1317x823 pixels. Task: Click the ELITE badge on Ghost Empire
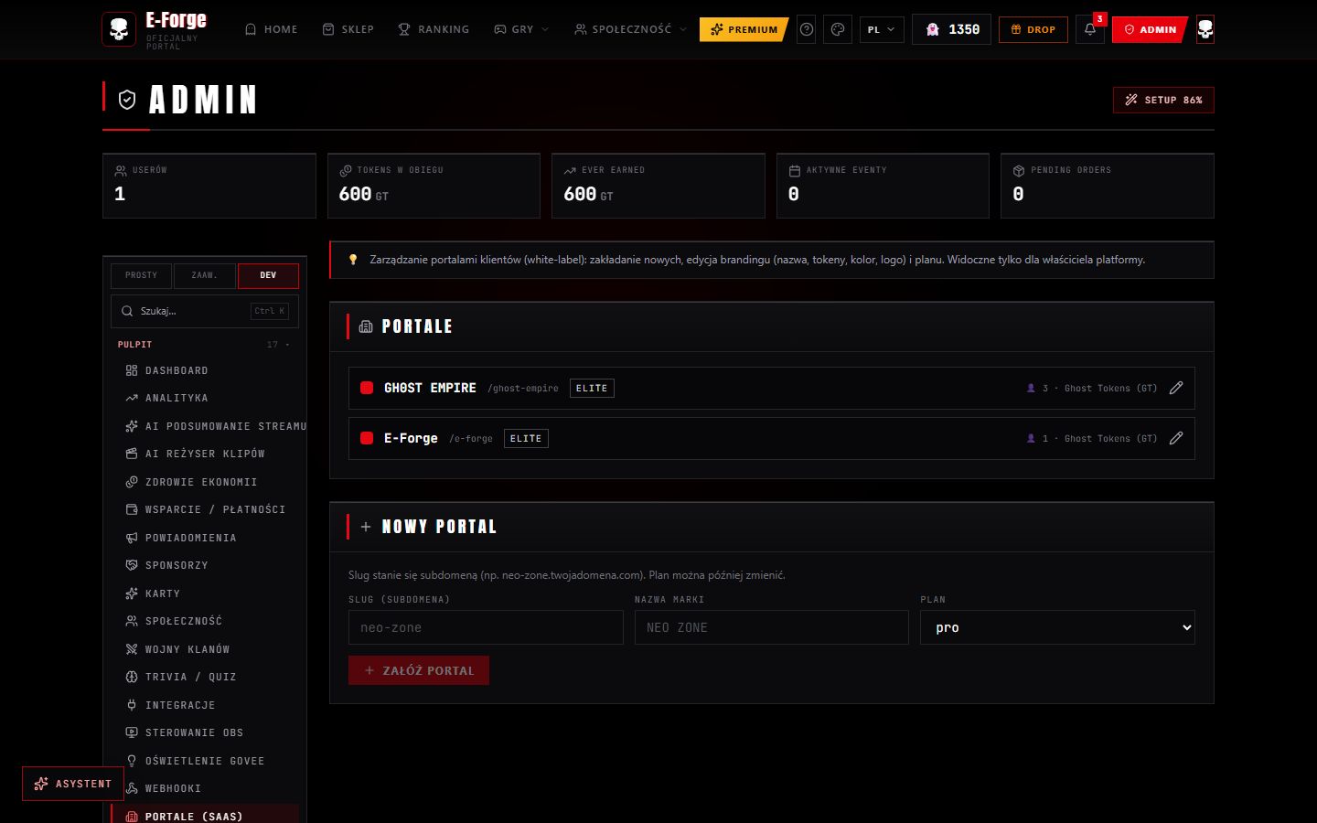pos(592,388)
